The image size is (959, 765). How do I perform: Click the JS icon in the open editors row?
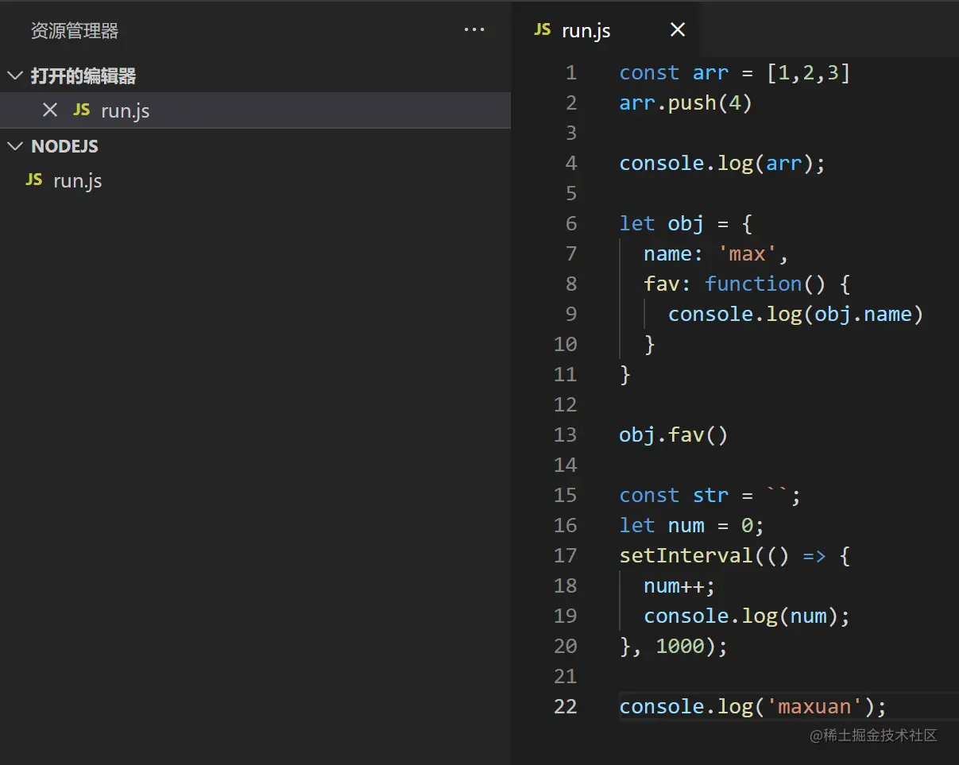click(82, 110)
